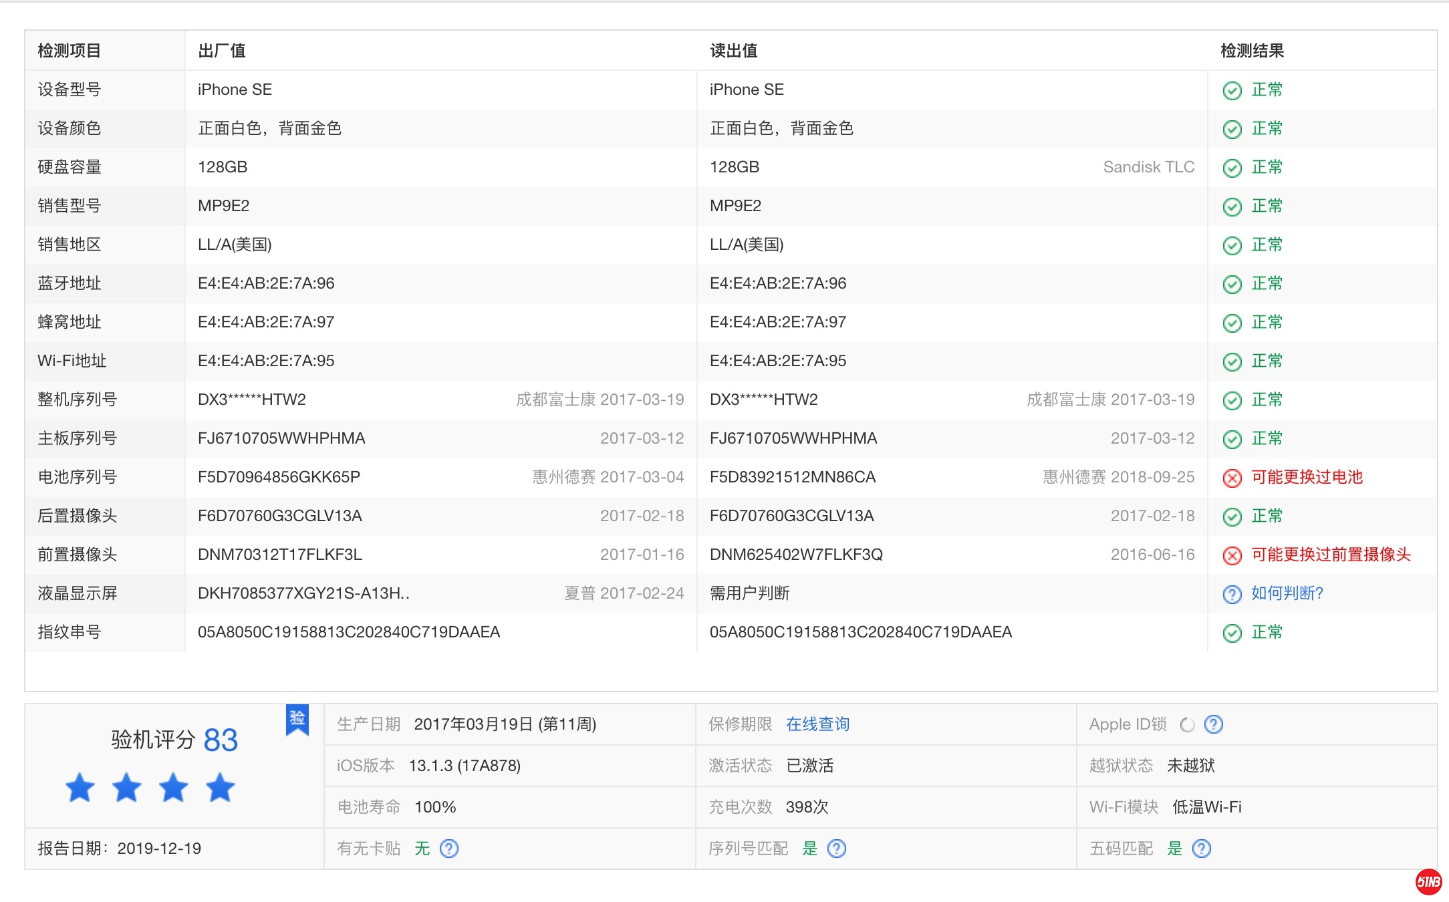
Task: Click the help icon beside 五码匹配
Action: tap(1202, 849)
